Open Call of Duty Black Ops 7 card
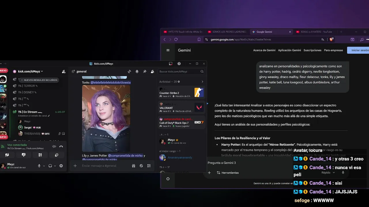Screen dimensions: 369x207 182,122
